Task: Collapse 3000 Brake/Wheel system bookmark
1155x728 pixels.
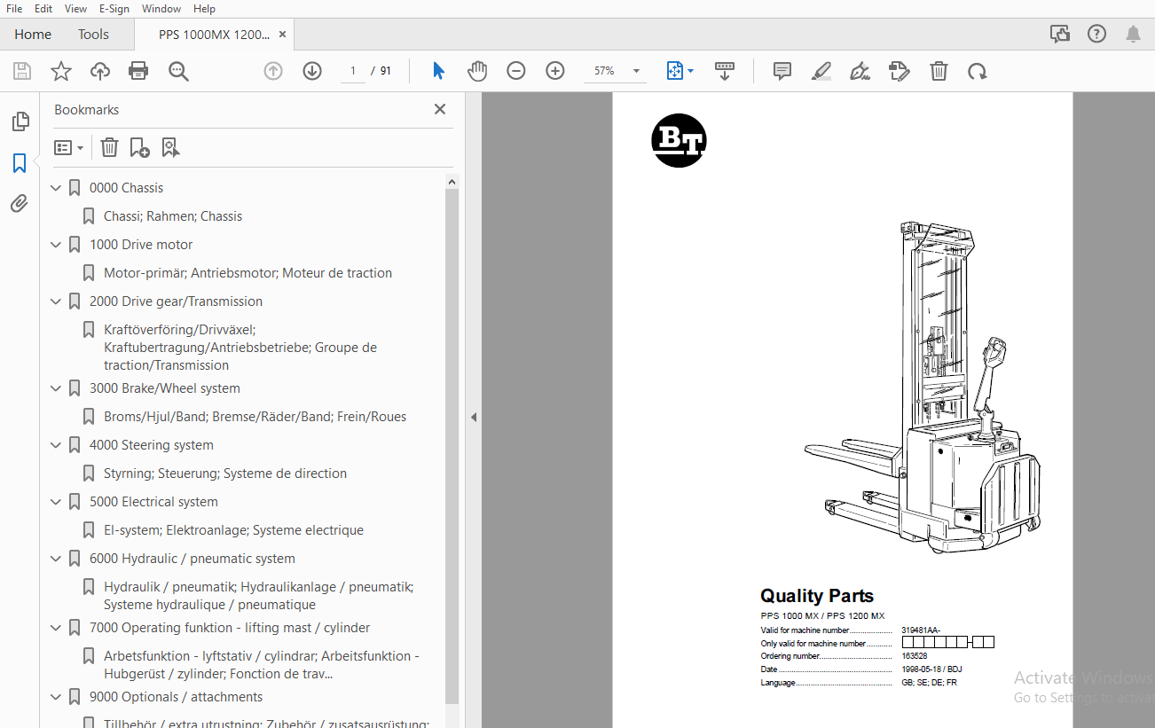Action: tap(56, 388)
